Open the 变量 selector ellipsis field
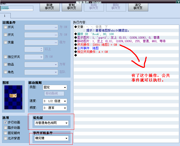 click(x=41, y=42)
